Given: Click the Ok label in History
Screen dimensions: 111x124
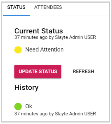Looking at the screenshot, I should coord(29,106).
